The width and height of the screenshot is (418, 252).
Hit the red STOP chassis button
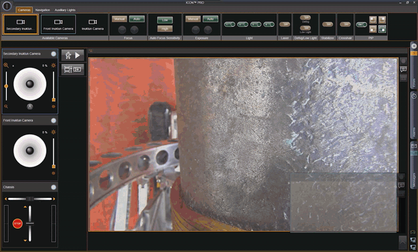[x=18, y=223]
